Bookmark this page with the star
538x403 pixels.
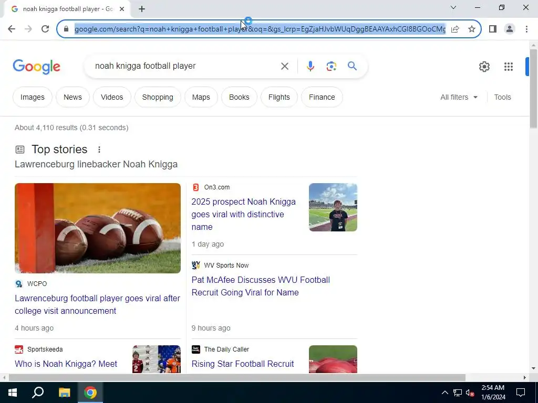point(472,29)
